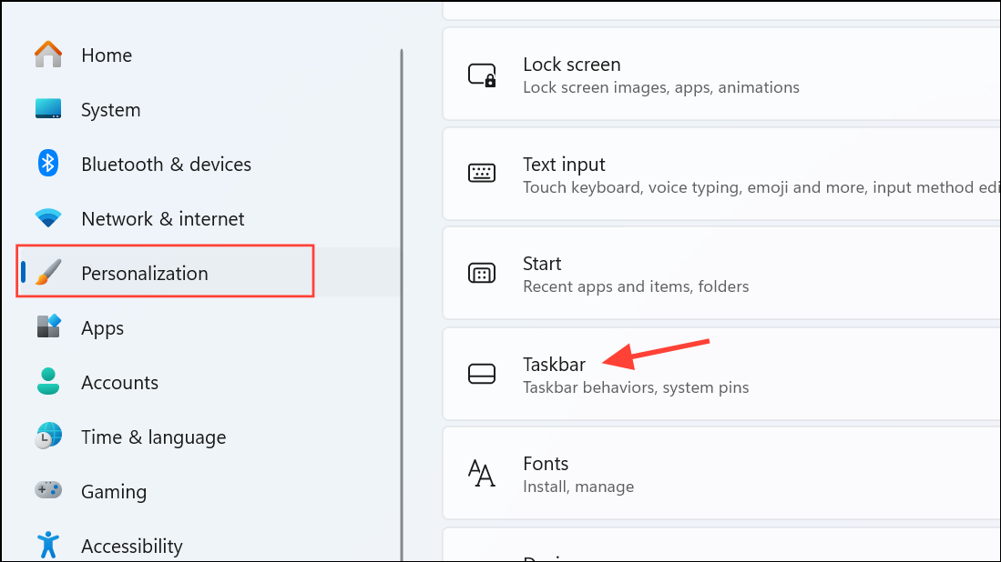Image resolution: width=1001 pixels, height=562 pixels.
Task: Click the Time & language clock icon
Action: [x=46, y=437]
